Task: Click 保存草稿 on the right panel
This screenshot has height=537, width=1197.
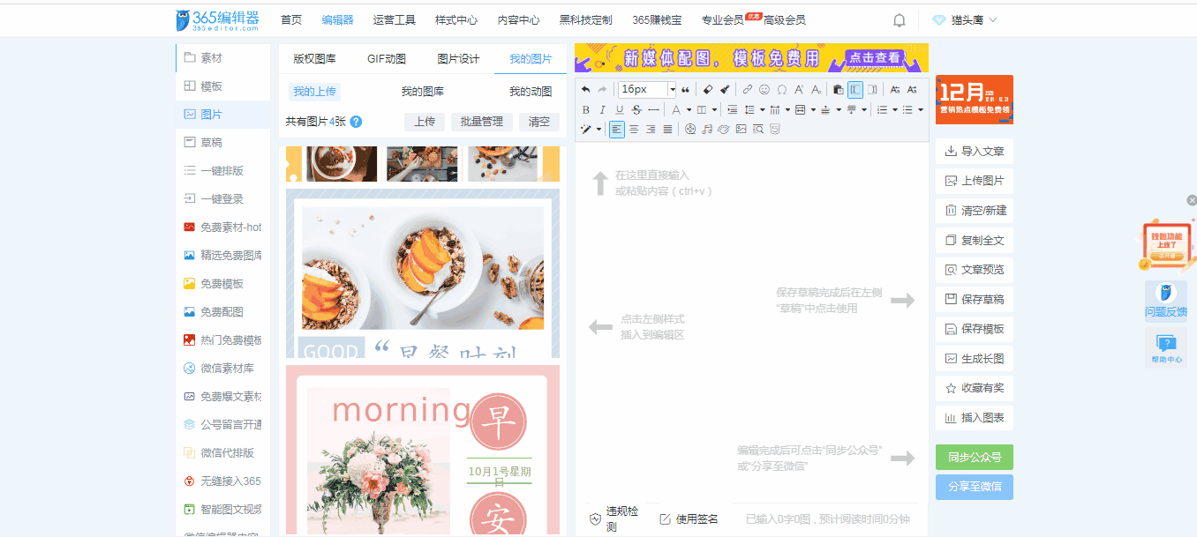Action: 975,299
